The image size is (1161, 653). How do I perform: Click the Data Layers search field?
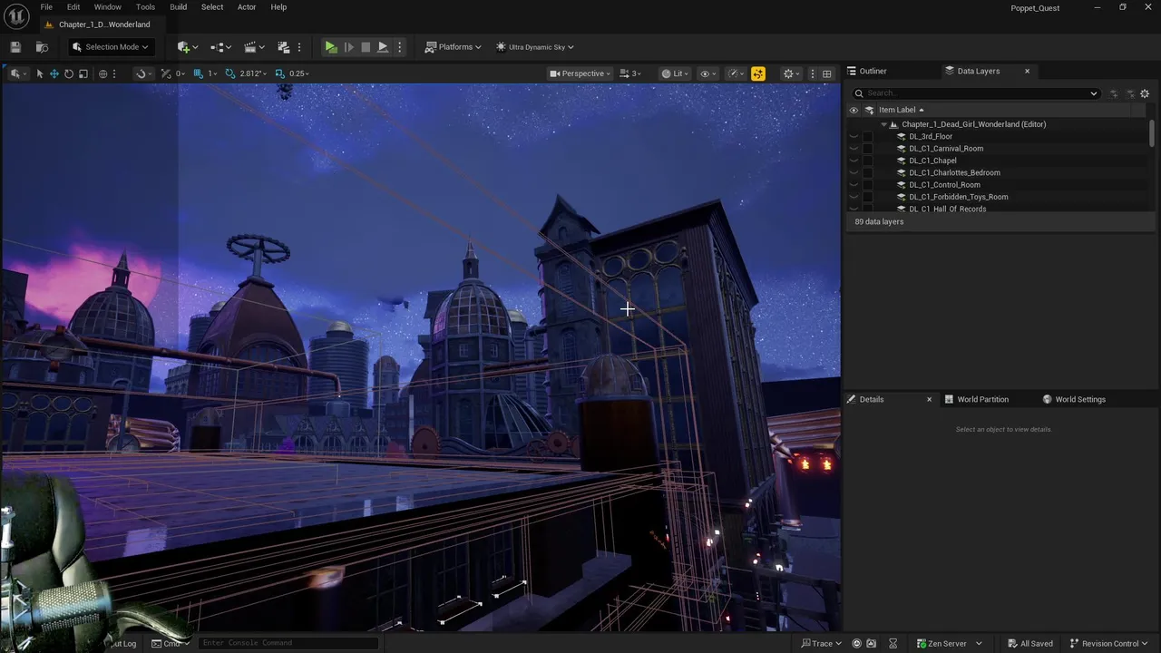pos(975,93)
